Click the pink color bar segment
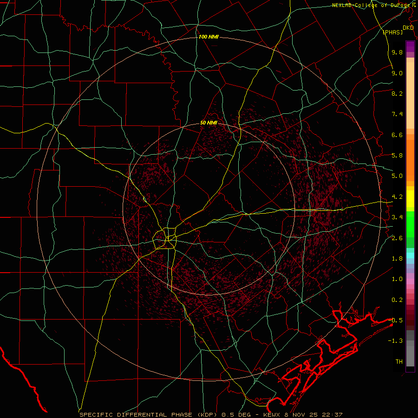418x418 pixels. point(410,281)
